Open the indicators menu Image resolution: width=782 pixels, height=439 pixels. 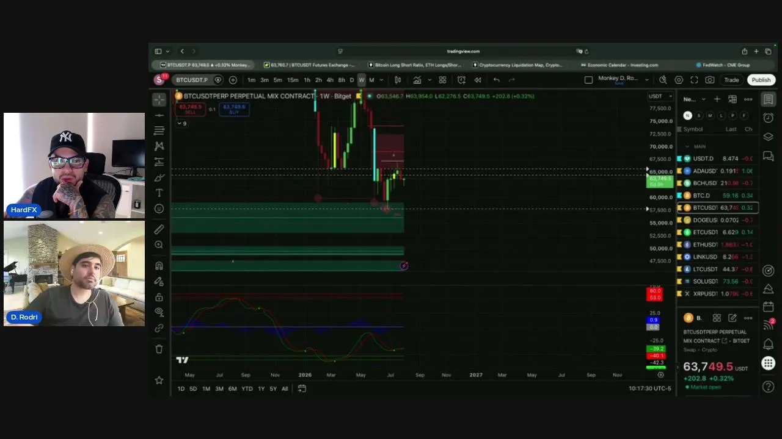click(417, 80)
